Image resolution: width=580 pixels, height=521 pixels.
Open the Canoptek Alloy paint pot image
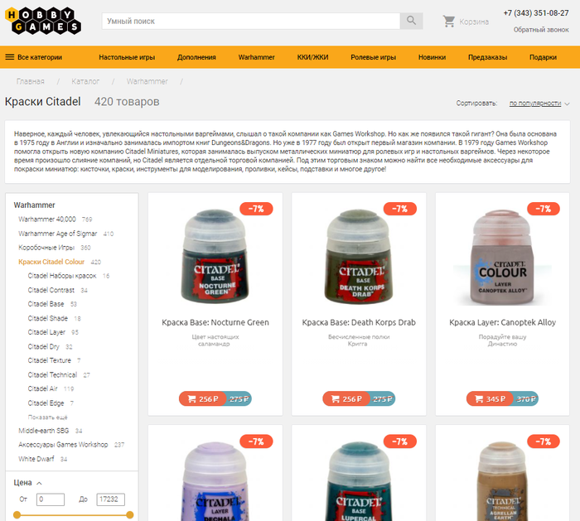502,258
